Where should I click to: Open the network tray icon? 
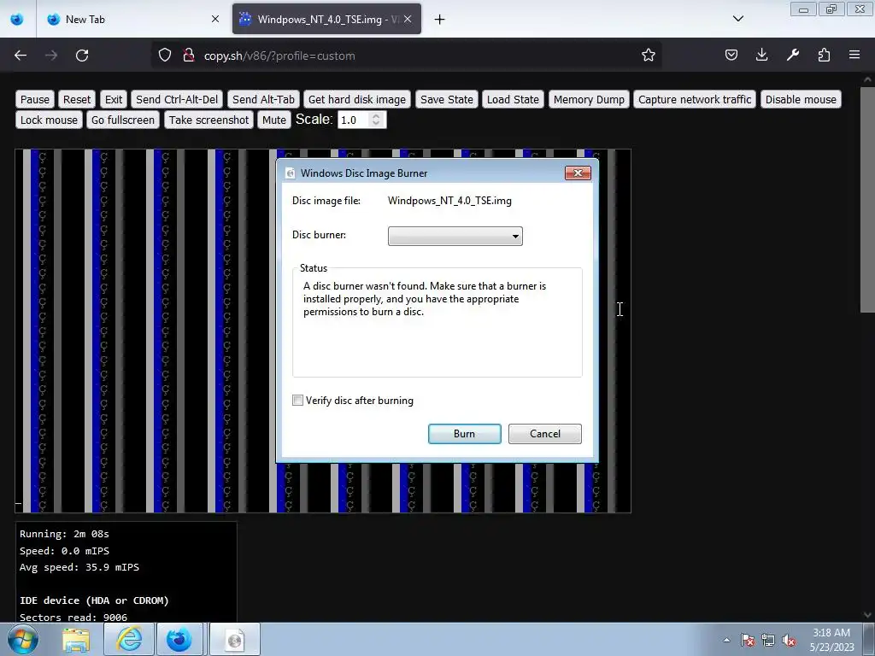point(768,641)
